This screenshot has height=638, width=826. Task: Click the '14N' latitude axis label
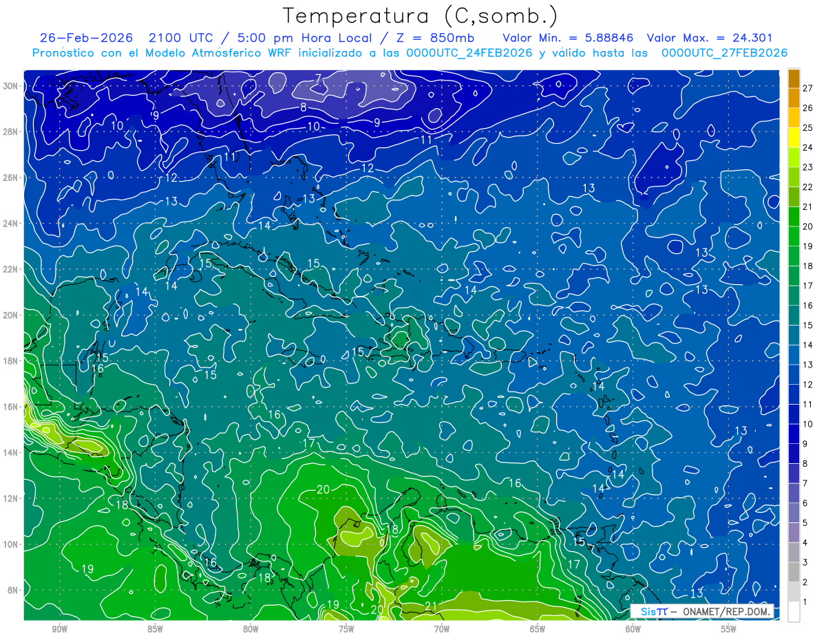[x=11, y=453]
